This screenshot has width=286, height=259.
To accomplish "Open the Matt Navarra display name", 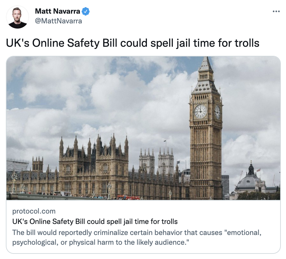I will pyautogui.click(x=57, y=11).
